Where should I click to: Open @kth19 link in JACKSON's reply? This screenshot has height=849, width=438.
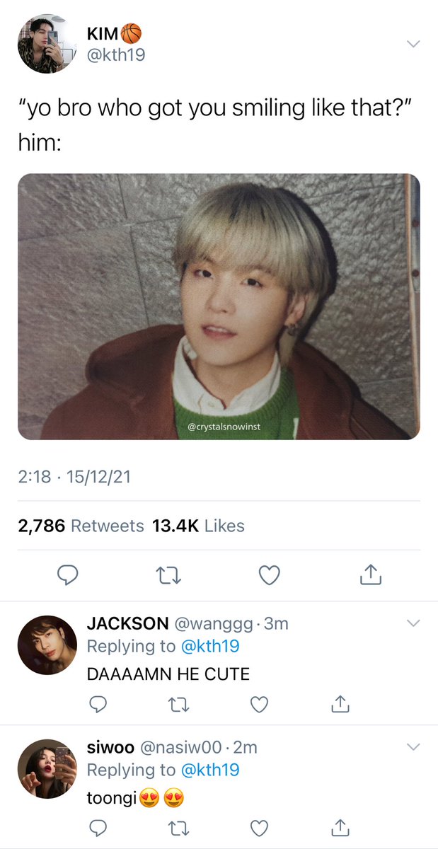(210, 646)
